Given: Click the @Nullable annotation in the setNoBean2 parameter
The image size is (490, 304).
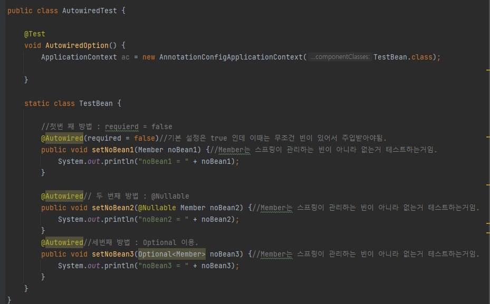Looking at the screenshot, I should pos(157,208).
